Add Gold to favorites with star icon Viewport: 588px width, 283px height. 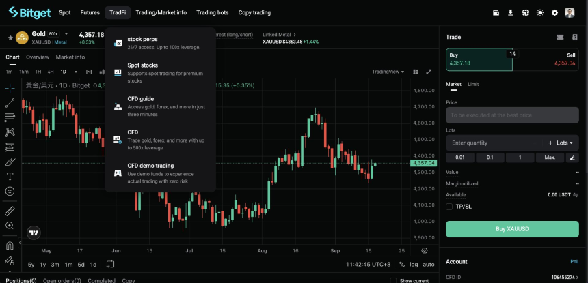click(x=10, y=38)
